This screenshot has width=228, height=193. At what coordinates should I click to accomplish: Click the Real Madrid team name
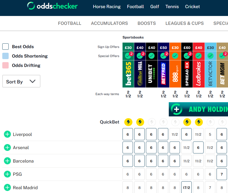[25, 187]
